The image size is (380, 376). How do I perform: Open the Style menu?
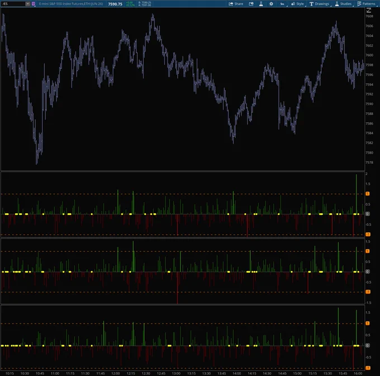click(x=298, y=4)
